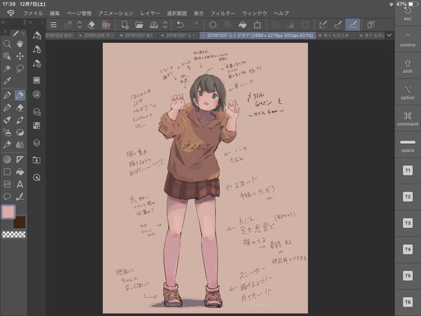Viewport: 421px width, 316px height.
Task: Select the Text tool letter A
Action: pyautogui.click(x=20, y=184)
